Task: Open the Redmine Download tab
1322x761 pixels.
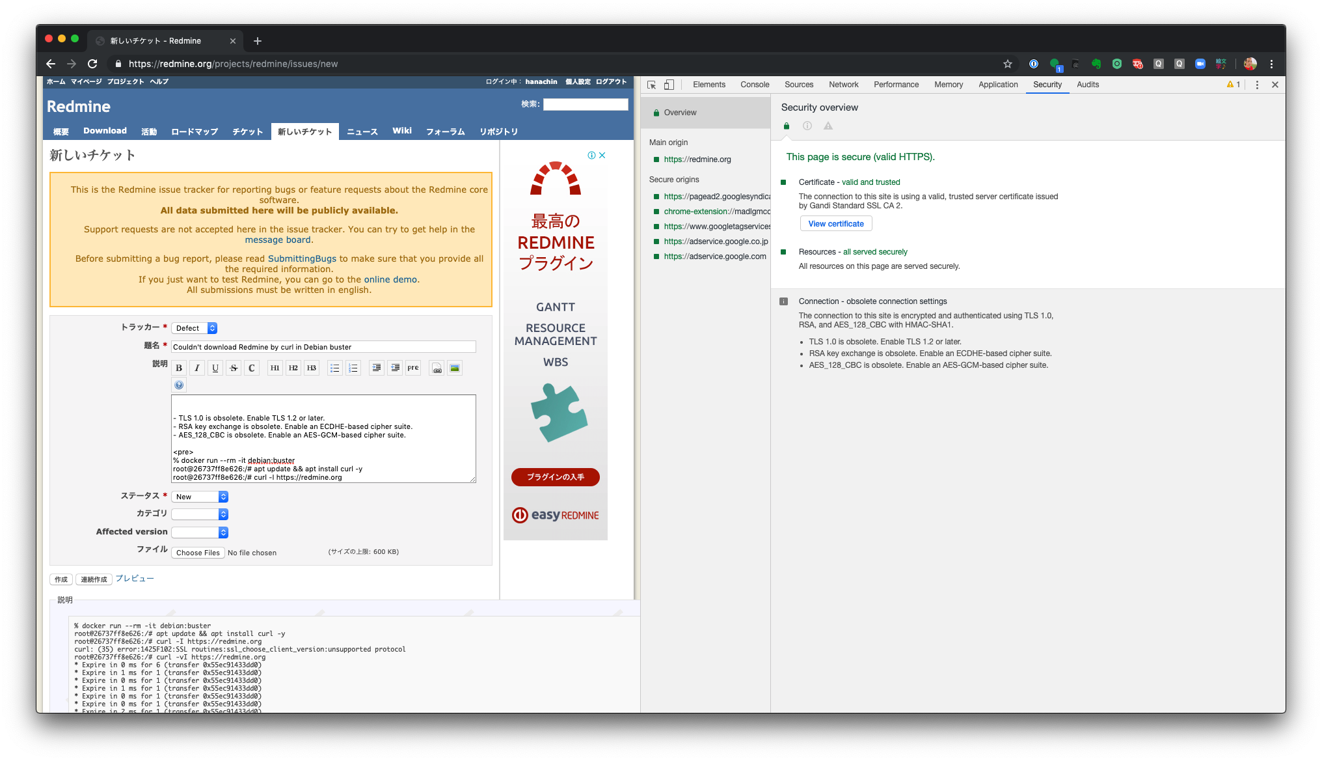Action: pos(105,131)
